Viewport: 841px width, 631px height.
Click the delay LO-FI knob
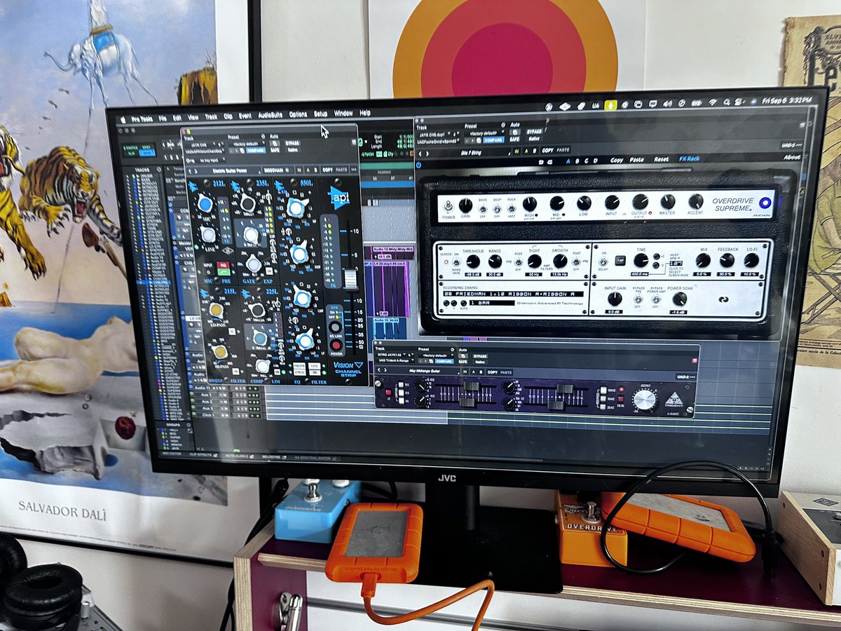pos(751,260)
